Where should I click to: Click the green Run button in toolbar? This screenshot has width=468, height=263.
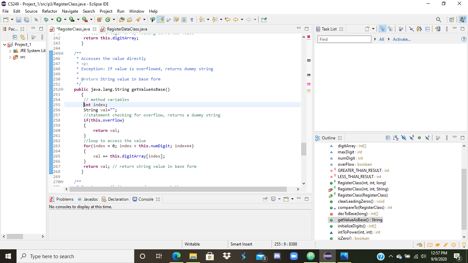(x=59, y=20)
